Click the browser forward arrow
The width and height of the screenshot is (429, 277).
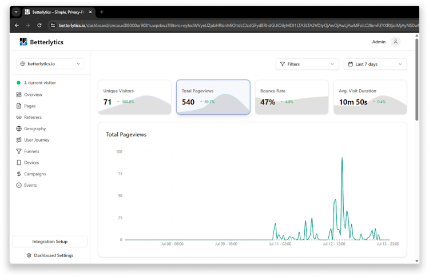pos(28,25)
